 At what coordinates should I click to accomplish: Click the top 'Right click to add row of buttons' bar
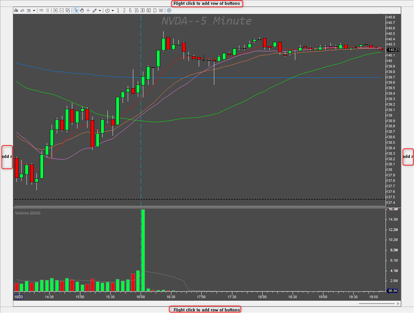point(207,4)
